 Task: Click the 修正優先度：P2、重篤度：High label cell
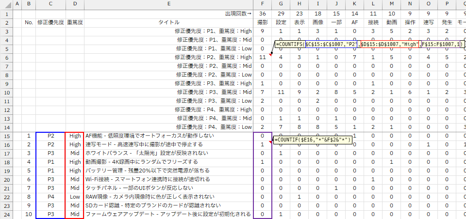click(168, 57)
